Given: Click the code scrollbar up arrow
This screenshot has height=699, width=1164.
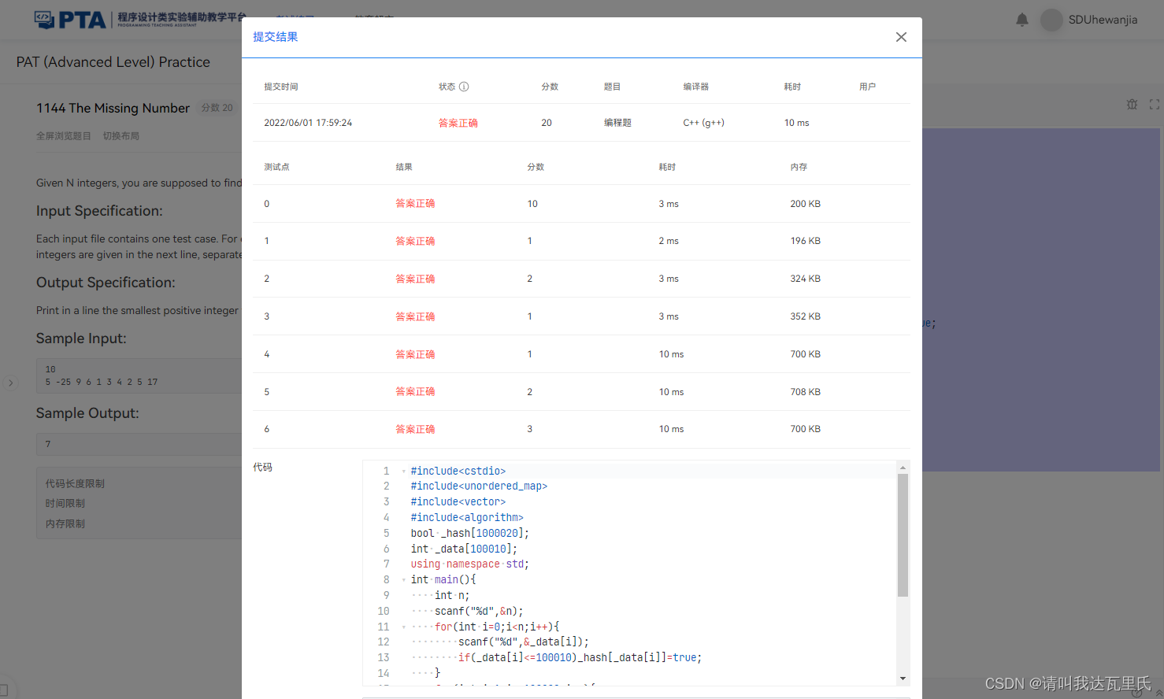Looking at the screenshot, I should [903, 468].
